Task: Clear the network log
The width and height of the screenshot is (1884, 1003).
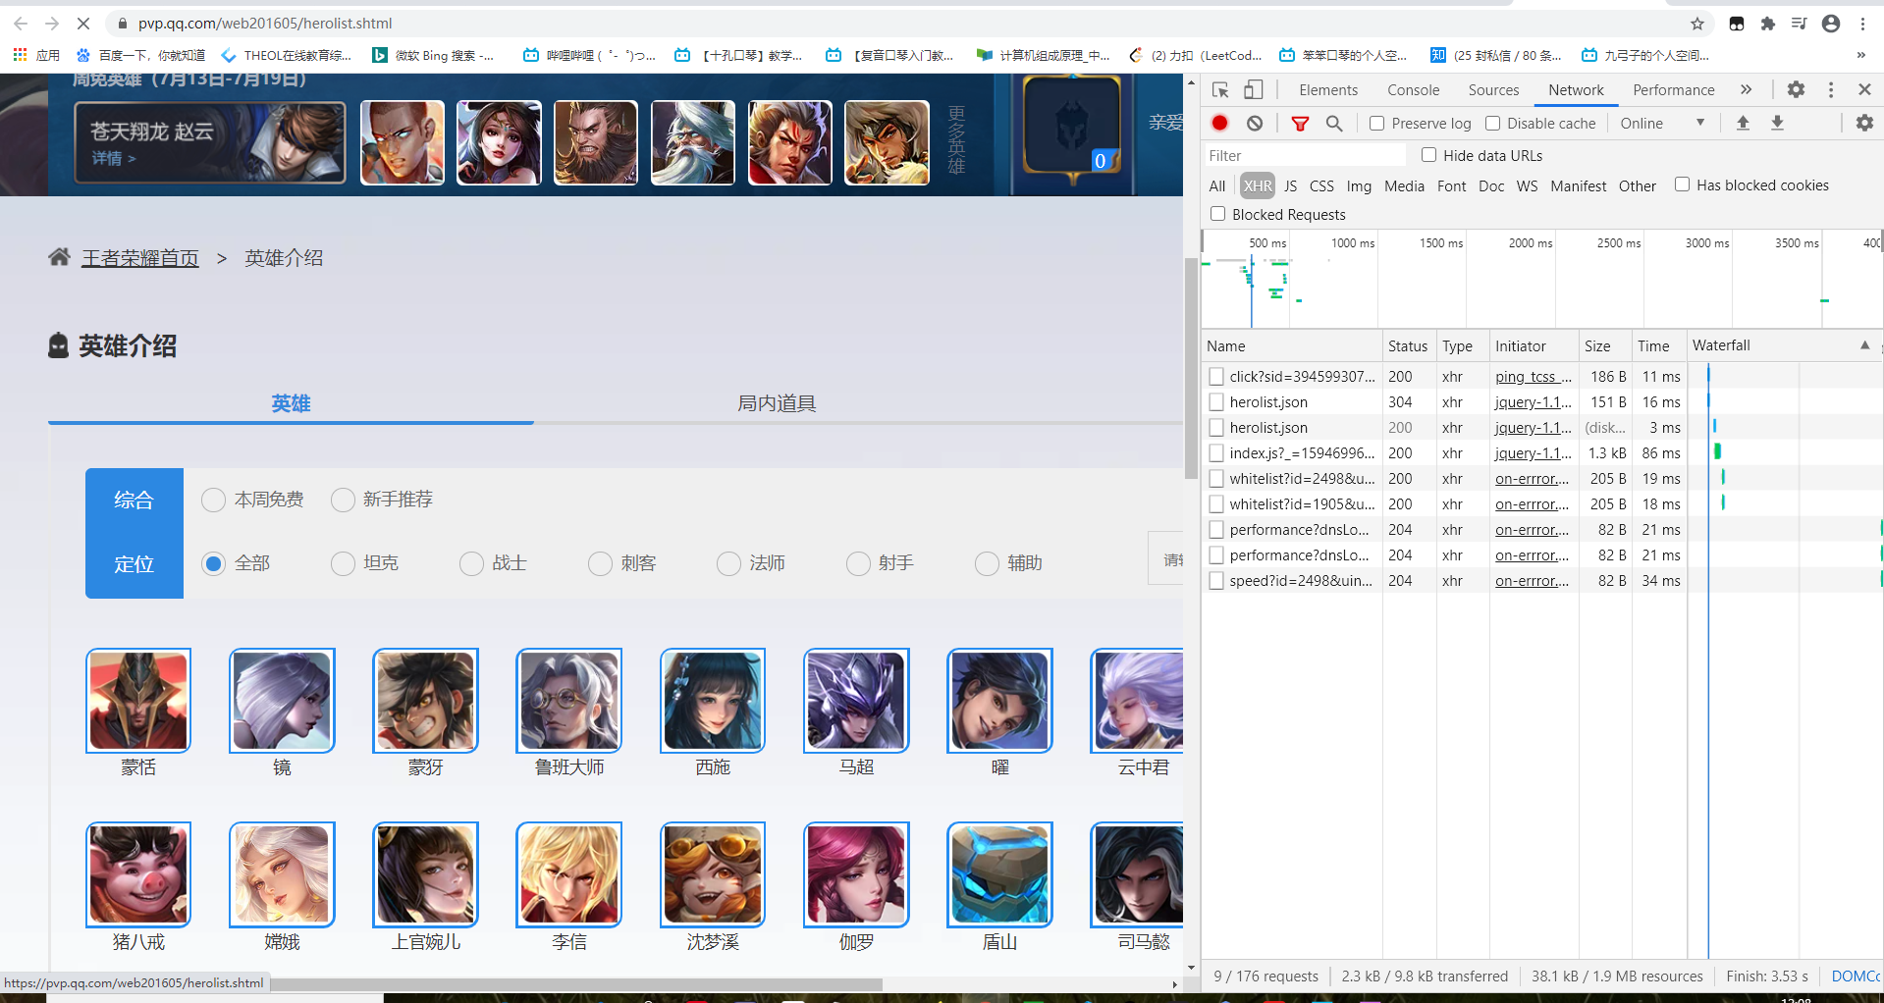Action: 1255,123
